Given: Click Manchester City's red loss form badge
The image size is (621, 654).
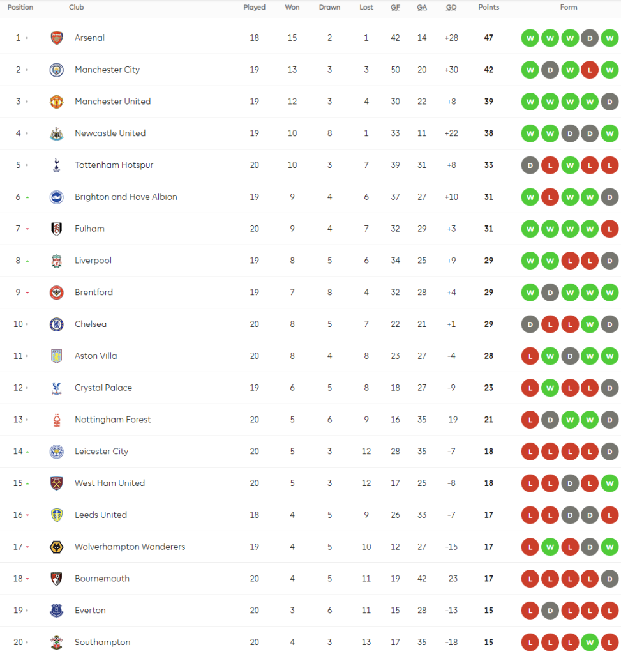Looking at the screenshot, I should [x=590, y=70].
